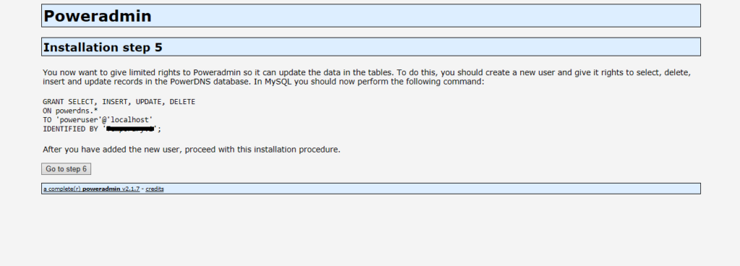Click the ON powerdns.* code line
Screen dimensions: 740x266
click(x=70, y=111)
